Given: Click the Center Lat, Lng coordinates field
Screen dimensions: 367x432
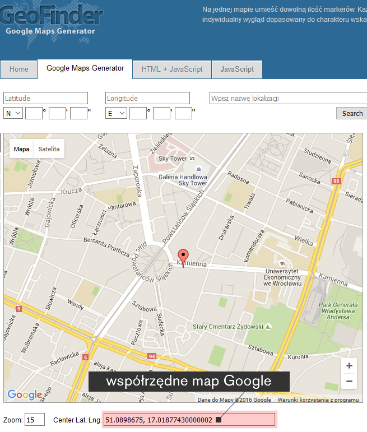Looking at the screenshot, I should (x=189, y=420).
